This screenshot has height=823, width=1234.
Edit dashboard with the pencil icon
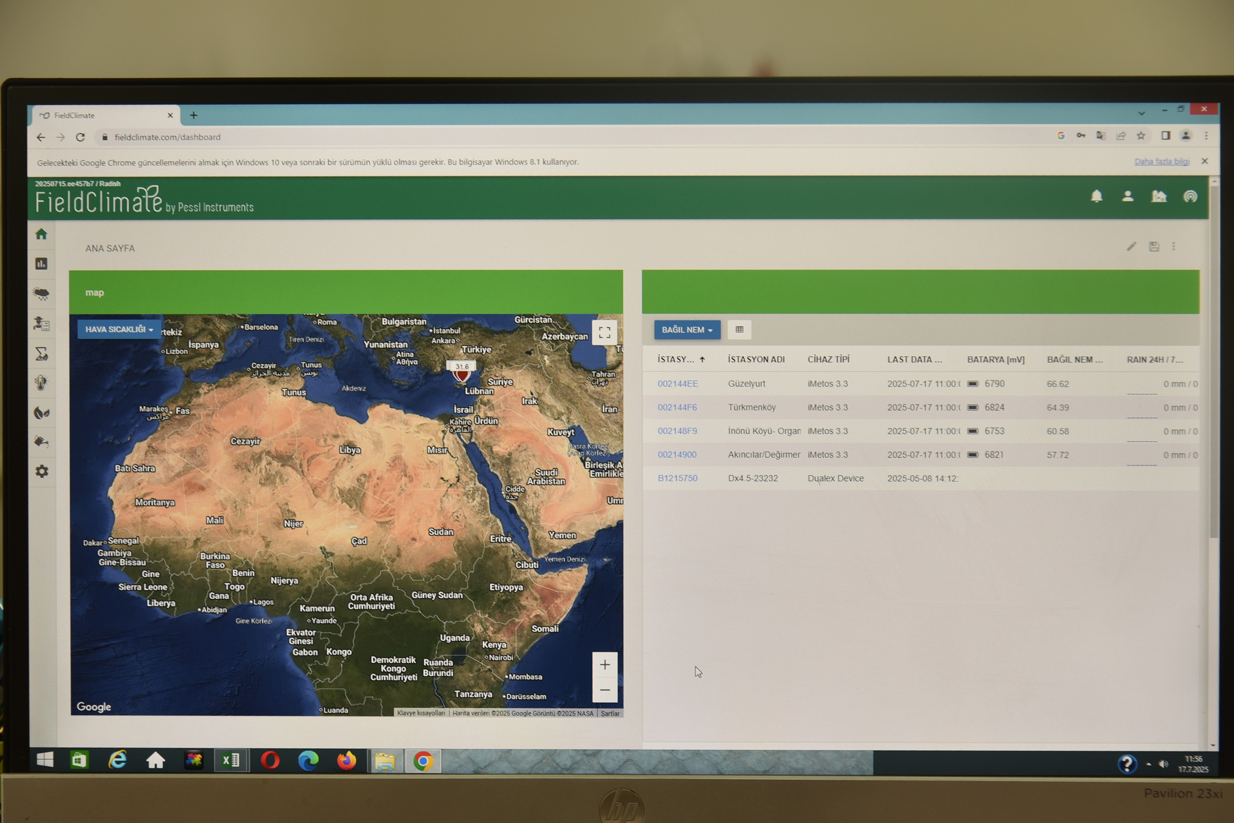click(1131, 246)
